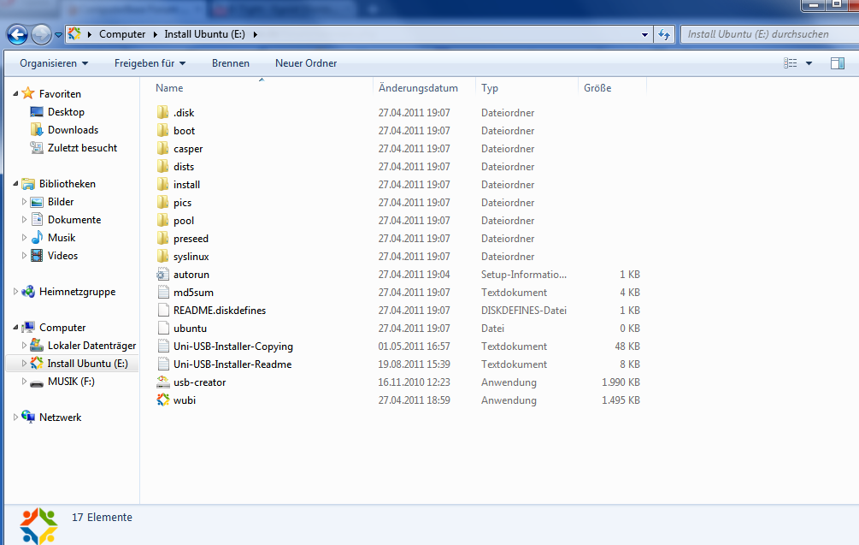This screenshot has height=545, width=859.
Task: Go back with the blue Back arrow
Action: tap(18, 34)
